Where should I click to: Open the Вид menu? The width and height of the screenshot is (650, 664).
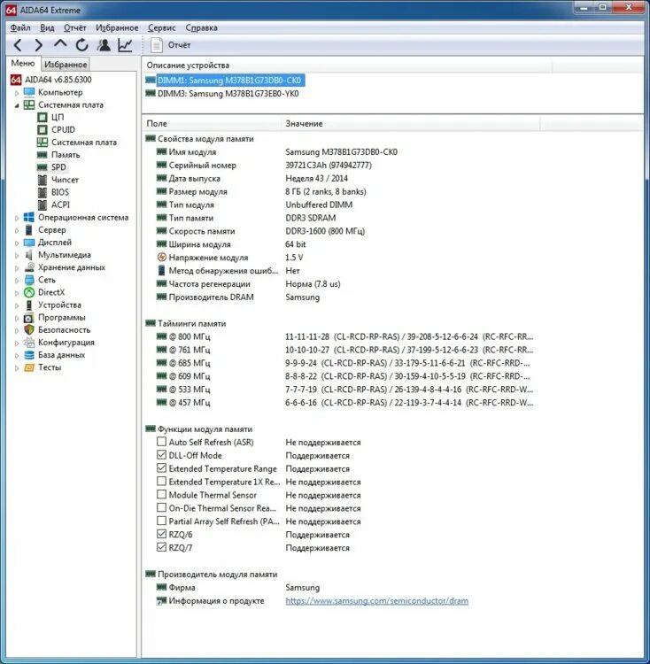pyautogui.click(x=47, y=27)
